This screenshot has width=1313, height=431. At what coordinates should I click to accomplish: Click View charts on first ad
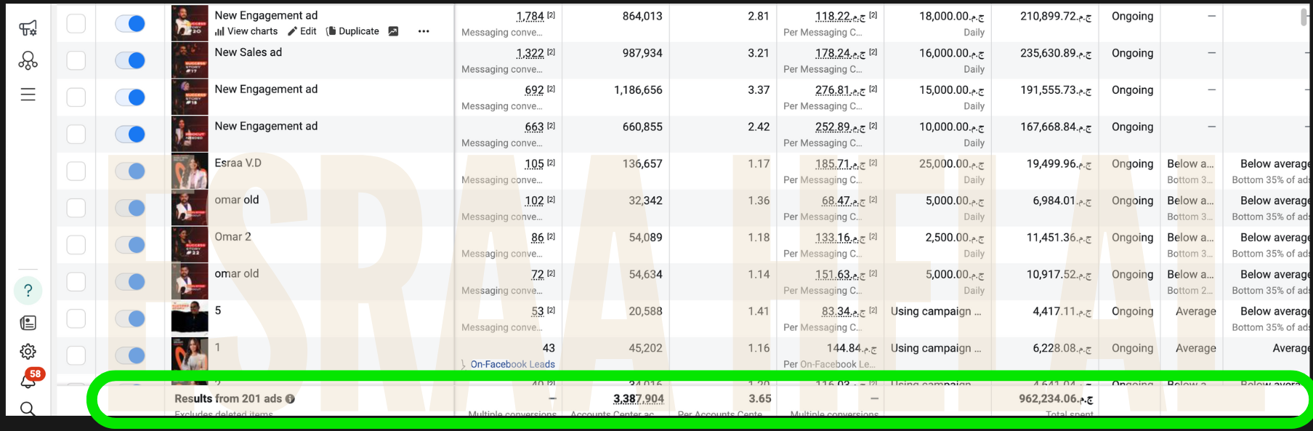pyautogui.click(x=246, y=31)
